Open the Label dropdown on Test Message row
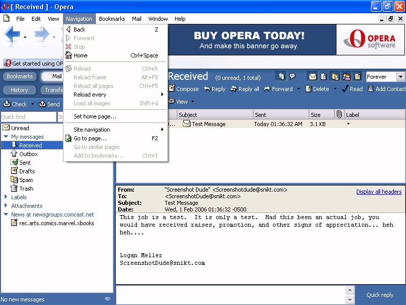The image size is (406, 305). (x=348, y=124)
